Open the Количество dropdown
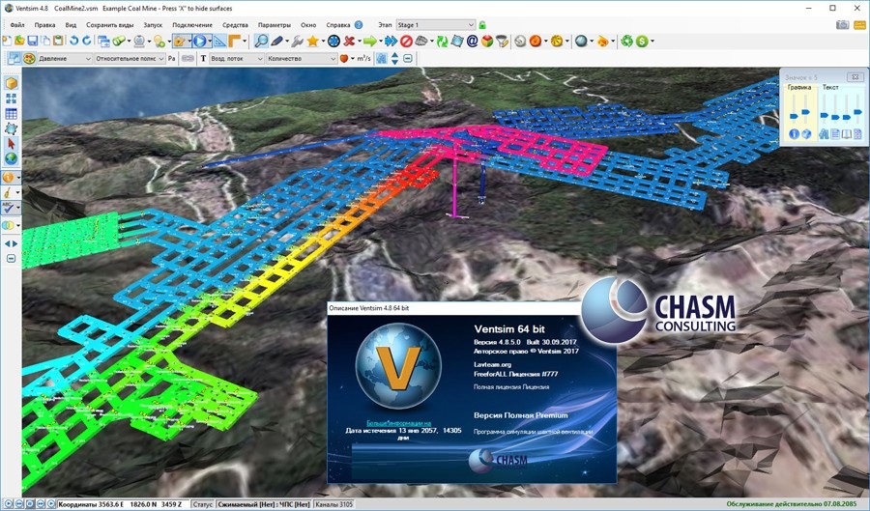Screen dimensions: 870x511 tap(302, 58)
